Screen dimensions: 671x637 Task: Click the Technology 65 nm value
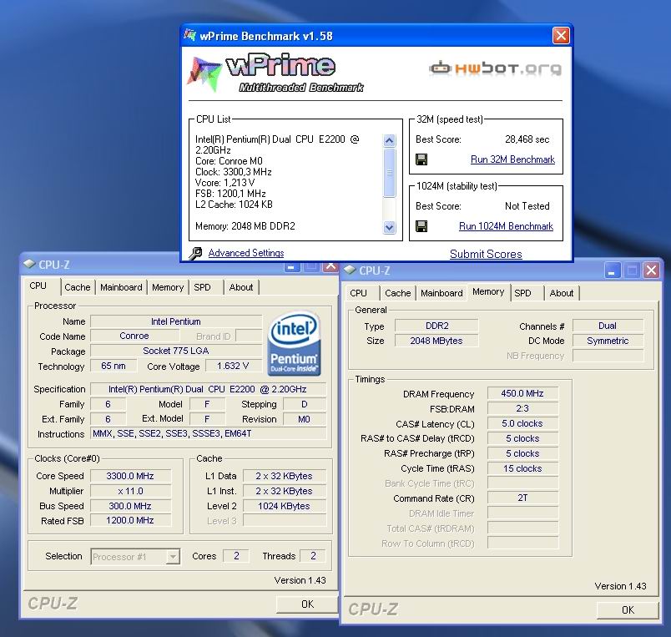(114, 366)
